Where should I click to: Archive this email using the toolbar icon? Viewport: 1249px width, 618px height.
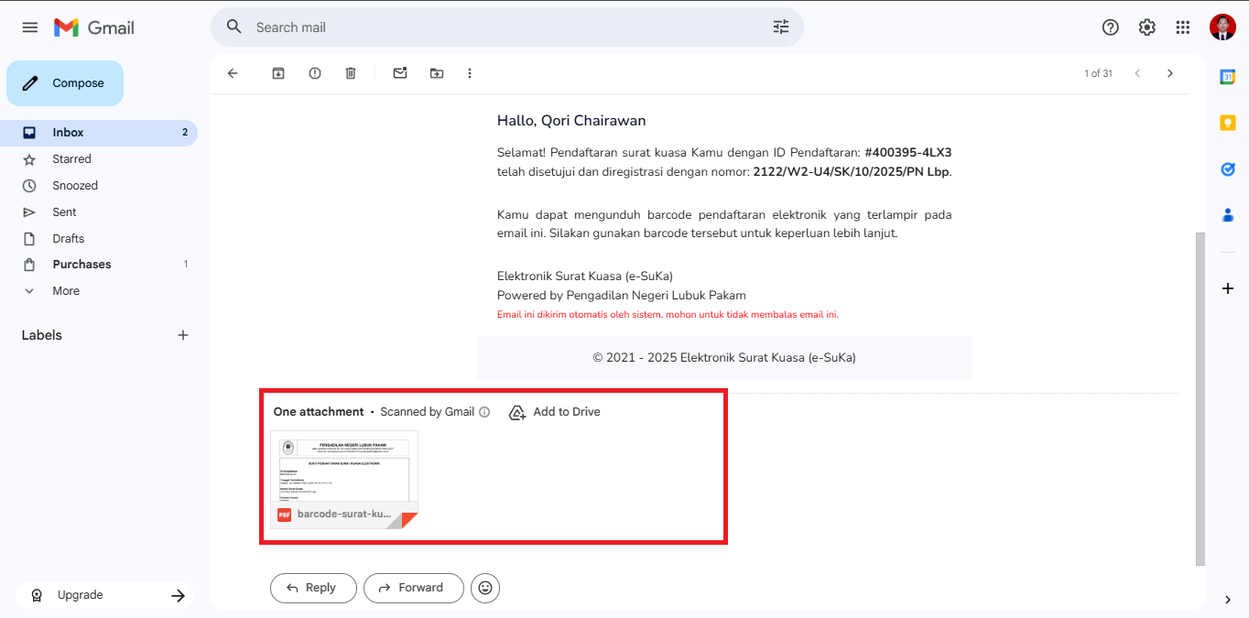pos(278,73)
